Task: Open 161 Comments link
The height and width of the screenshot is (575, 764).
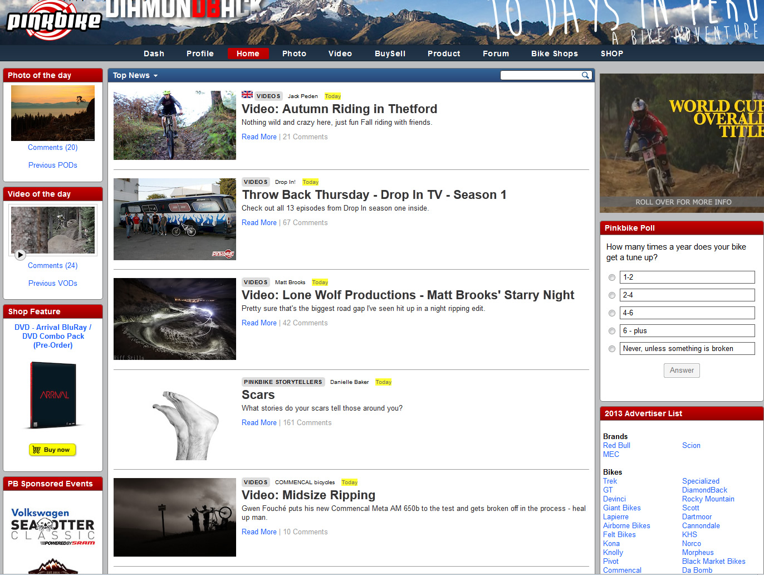Action: (x=307, y=423)
